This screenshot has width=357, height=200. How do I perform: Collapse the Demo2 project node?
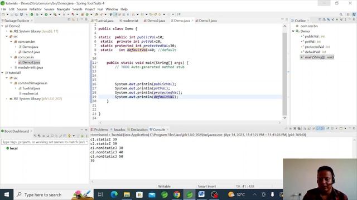pos(2,26)
